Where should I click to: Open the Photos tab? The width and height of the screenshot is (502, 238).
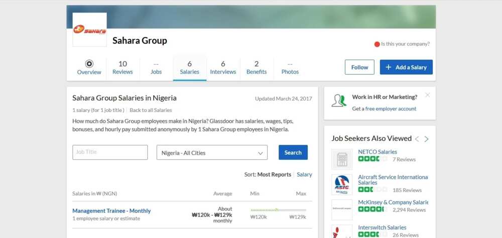click(x=290, y=67)
